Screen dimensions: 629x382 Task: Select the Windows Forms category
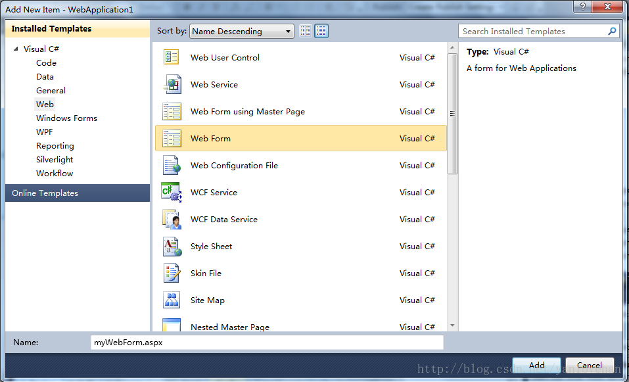click(66, 118)
